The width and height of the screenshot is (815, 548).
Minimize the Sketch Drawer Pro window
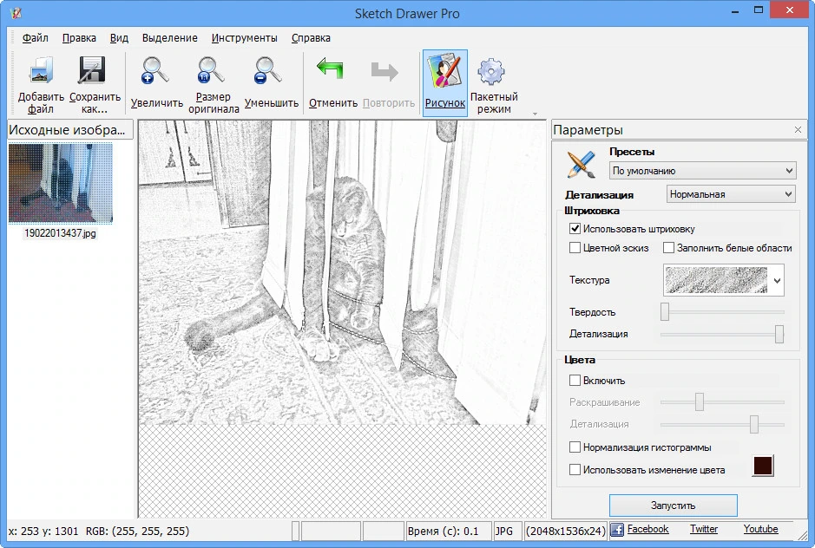tap(735, 12)
